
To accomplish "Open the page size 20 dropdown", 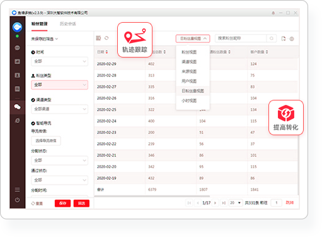I will [x=236, y=203].
